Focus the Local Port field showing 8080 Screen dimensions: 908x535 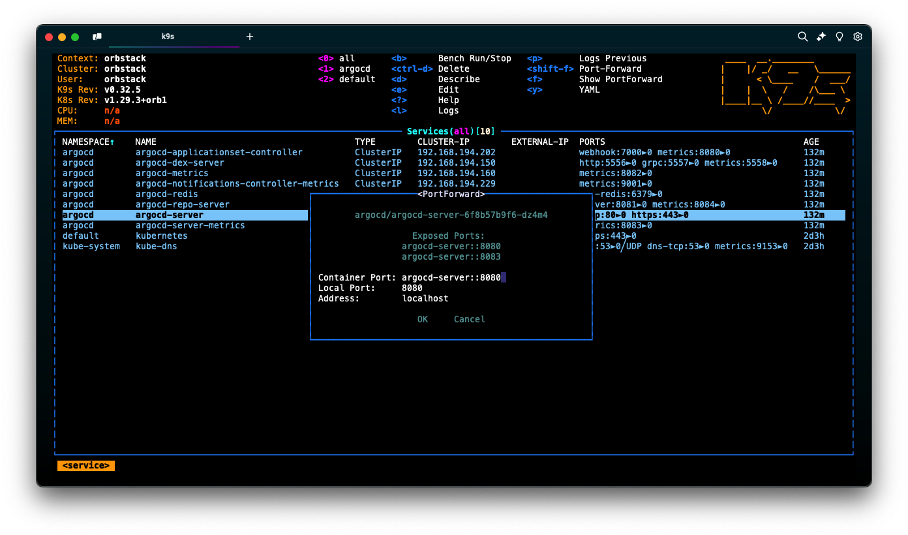click(x=412, y=288)
